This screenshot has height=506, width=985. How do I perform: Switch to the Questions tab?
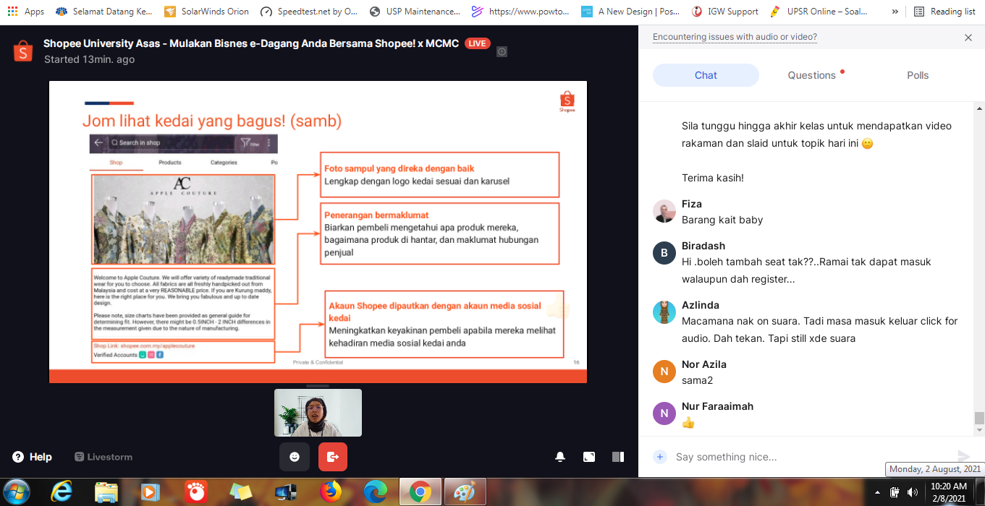pyautogui.click(x=812, y=75)
